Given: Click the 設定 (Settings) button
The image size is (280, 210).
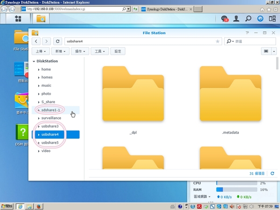Looking at the screenshot, I should coord(118,51).
